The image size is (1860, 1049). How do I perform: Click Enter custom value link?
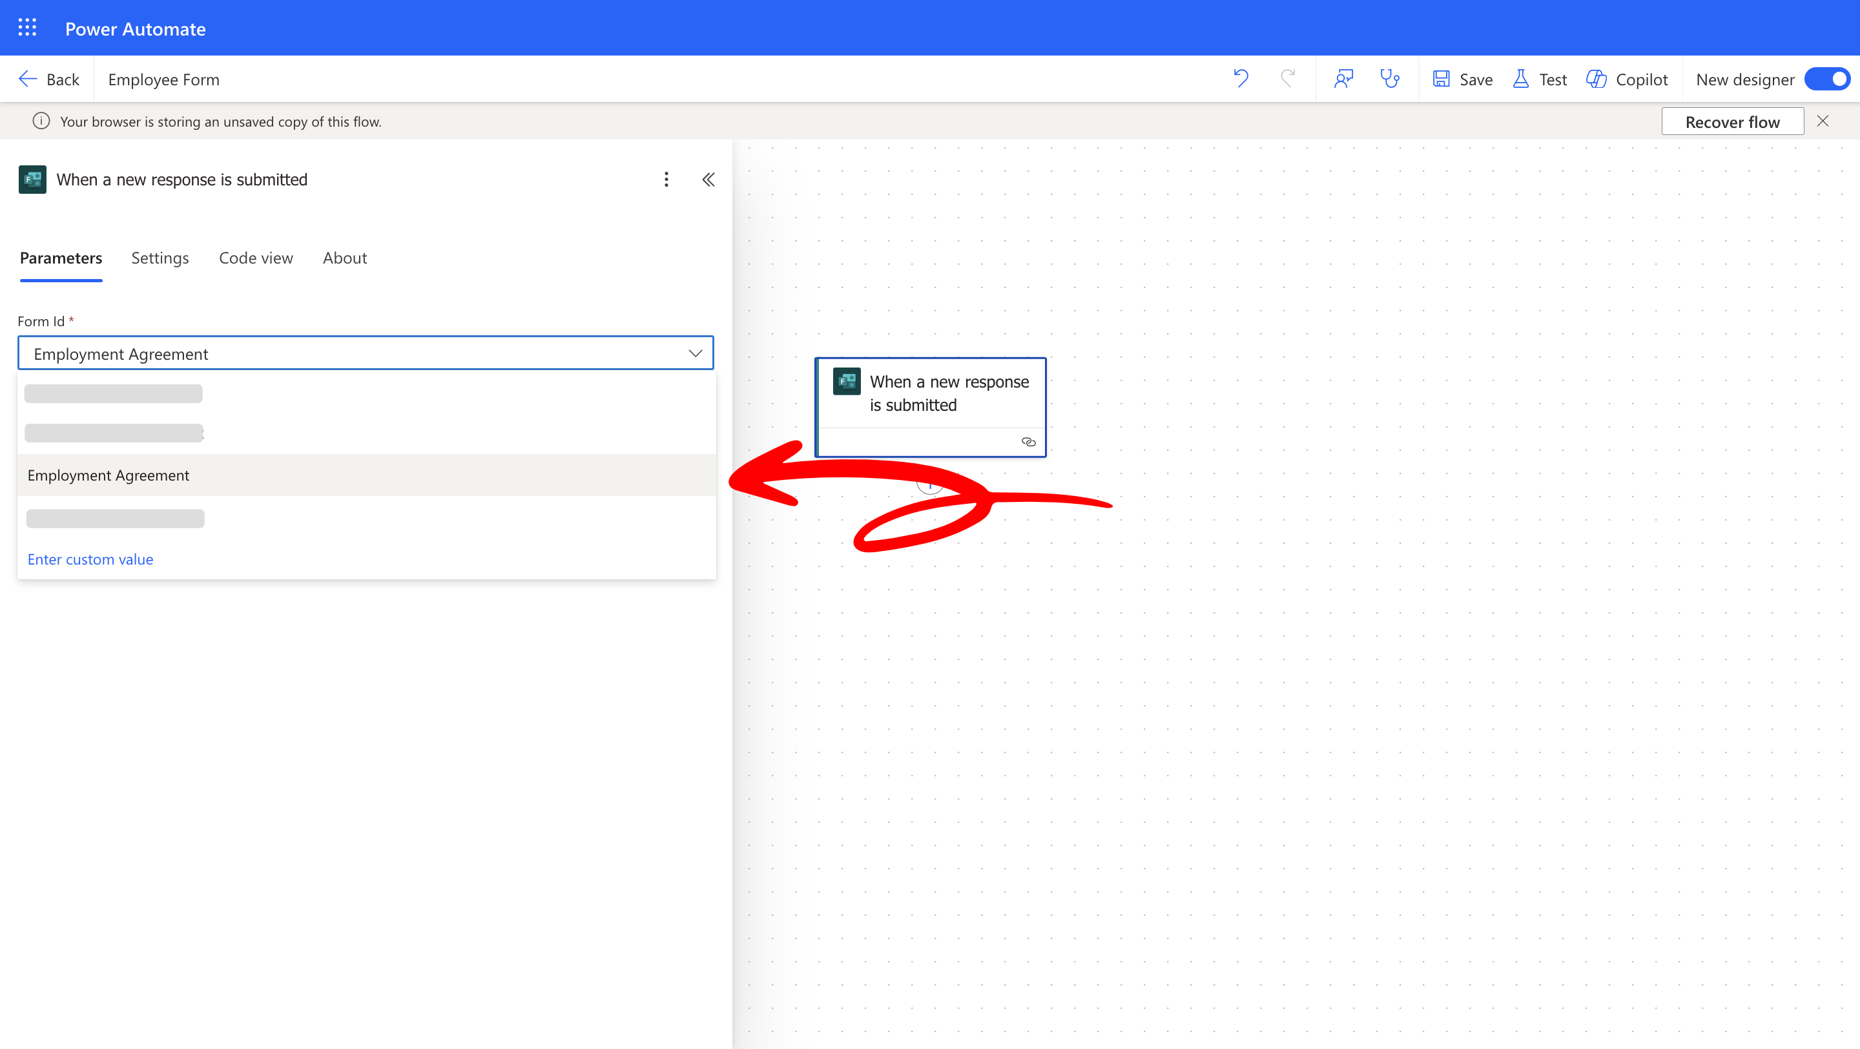pos(90,559)
